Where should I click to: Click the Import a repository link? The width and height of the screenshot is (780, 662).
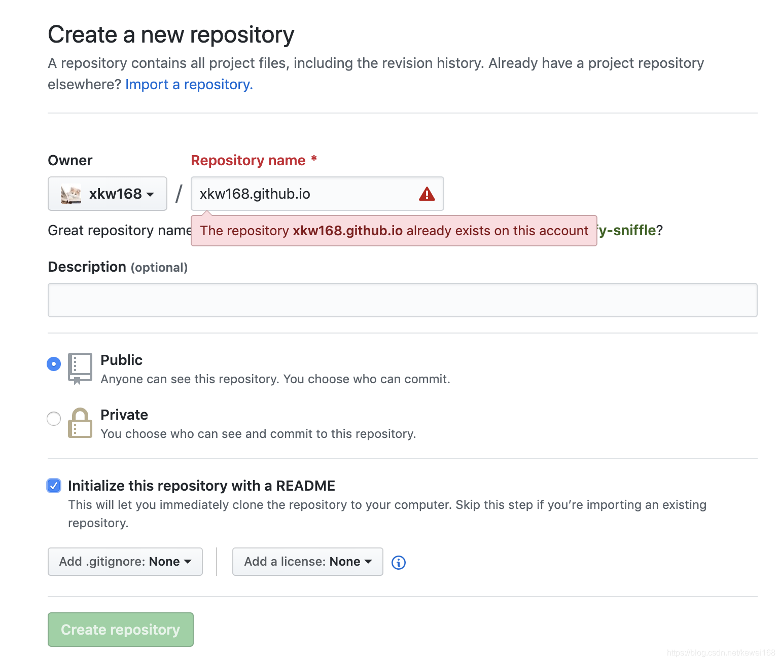[x=189, y=84]
